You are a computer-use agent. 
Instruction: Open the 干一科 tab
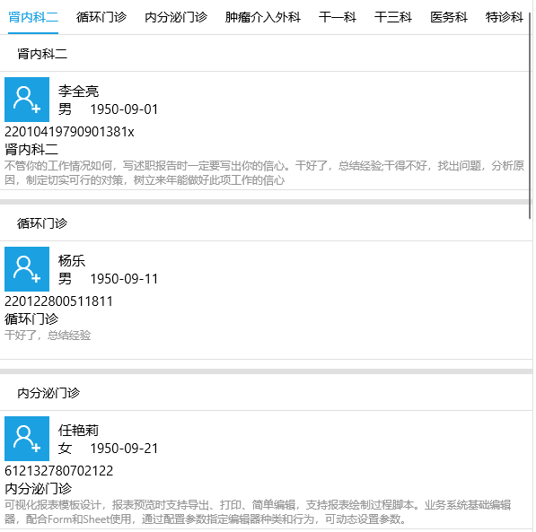tap(338, 17)
